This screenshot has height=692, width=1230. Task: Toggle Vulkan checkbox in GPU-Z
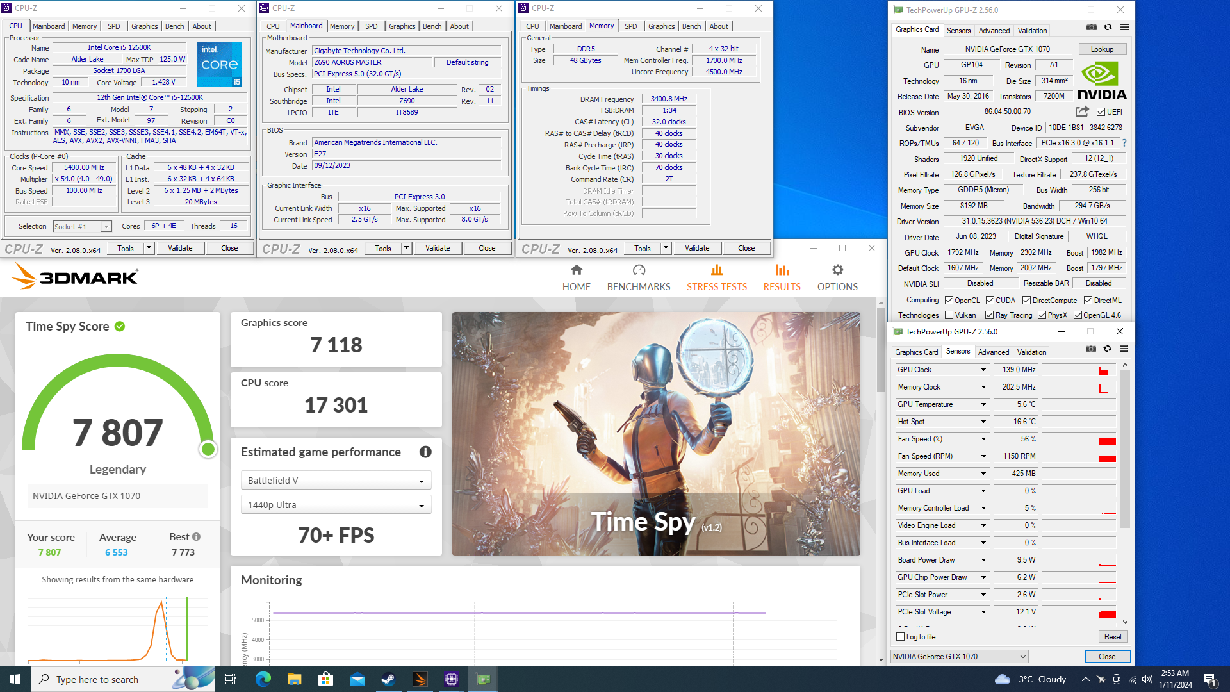[949, 315]
